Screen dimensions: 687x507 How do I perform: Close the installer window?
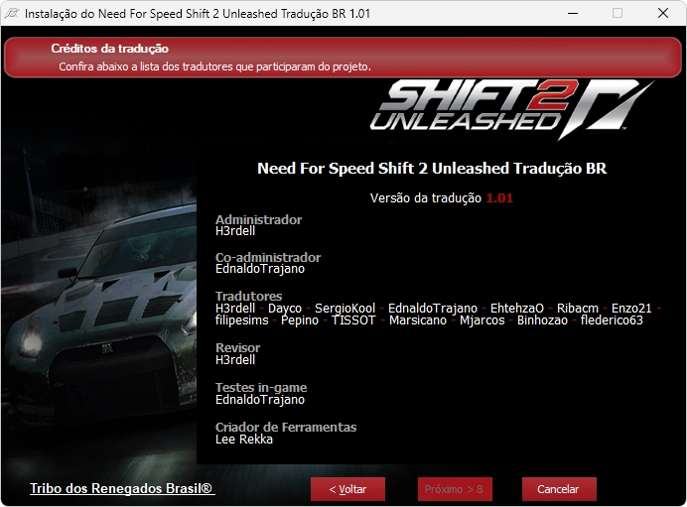pos(663,13)
